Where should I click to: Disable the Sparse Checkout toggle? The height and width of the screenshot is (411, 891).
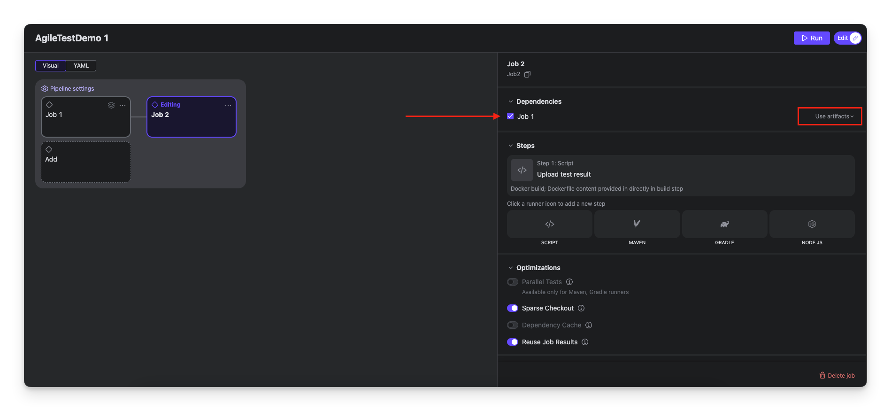tap(513, 308)
